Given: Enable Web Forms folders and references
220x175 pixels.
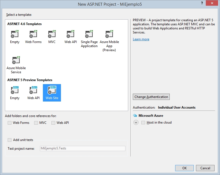Looking at the screenshot, I should [x=10, y=123].
